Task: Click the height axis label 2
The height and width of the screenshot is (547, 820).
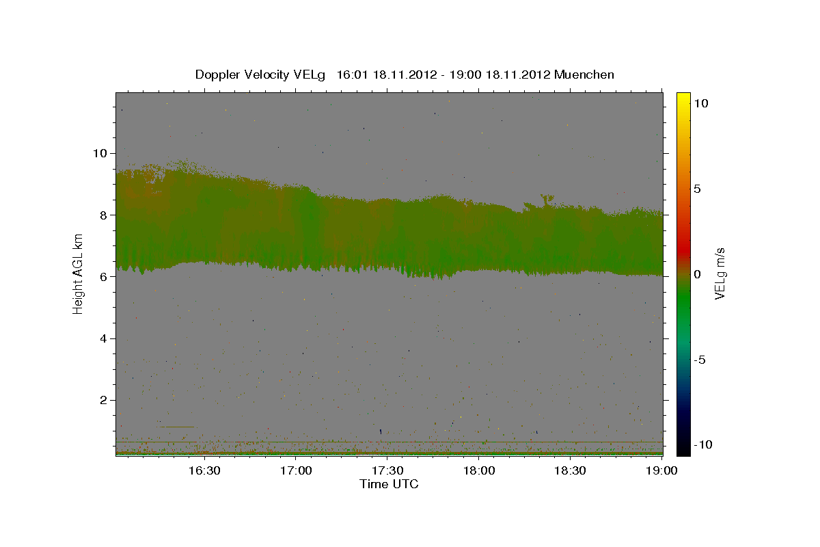Action: tap(104, 400)
